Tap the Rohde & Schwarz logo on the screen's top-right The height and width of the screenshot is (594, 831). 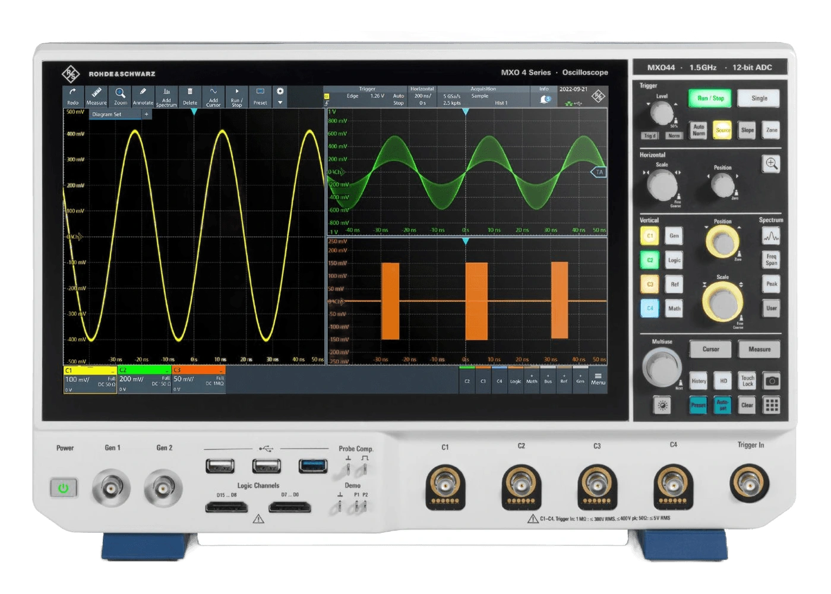pos(598,96)
